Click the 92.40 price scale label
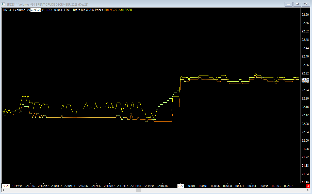Image resolution: width=312 pixels, height=194 pixels. (305, 56)
